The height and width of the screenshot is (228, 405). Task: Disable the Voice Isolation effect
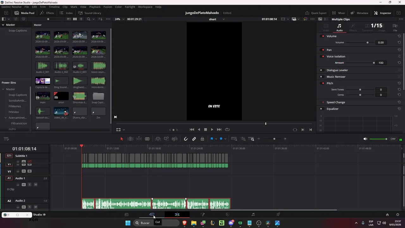323,56
